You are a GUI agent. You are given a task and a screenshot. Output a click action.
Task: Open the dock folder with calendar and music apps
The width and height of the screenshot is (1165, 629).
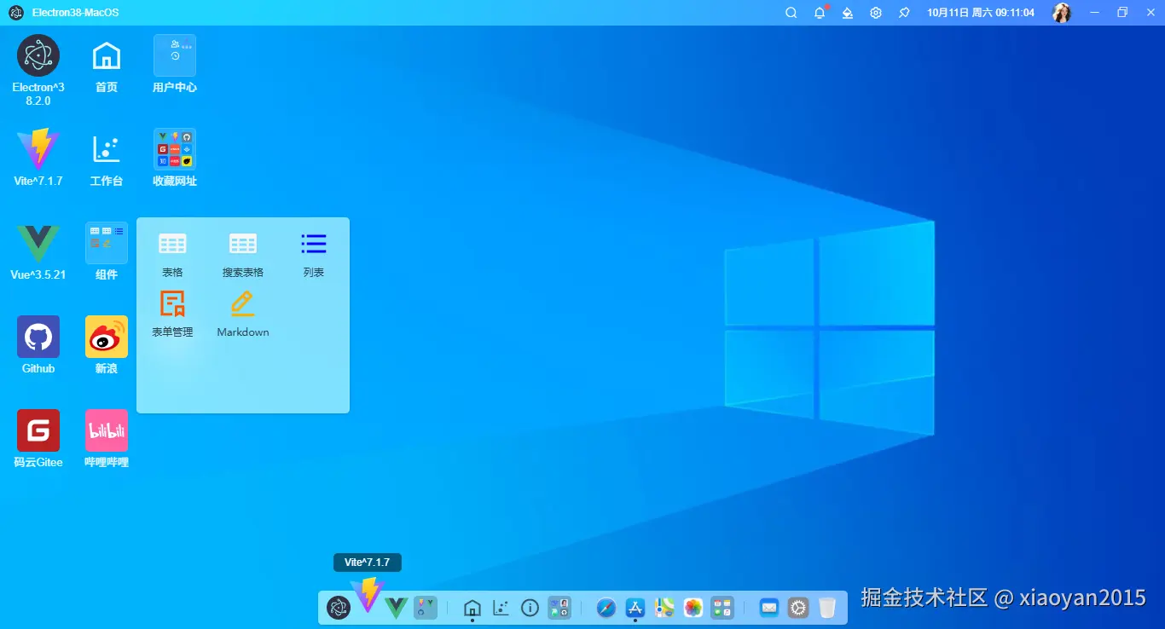point(722,608)
